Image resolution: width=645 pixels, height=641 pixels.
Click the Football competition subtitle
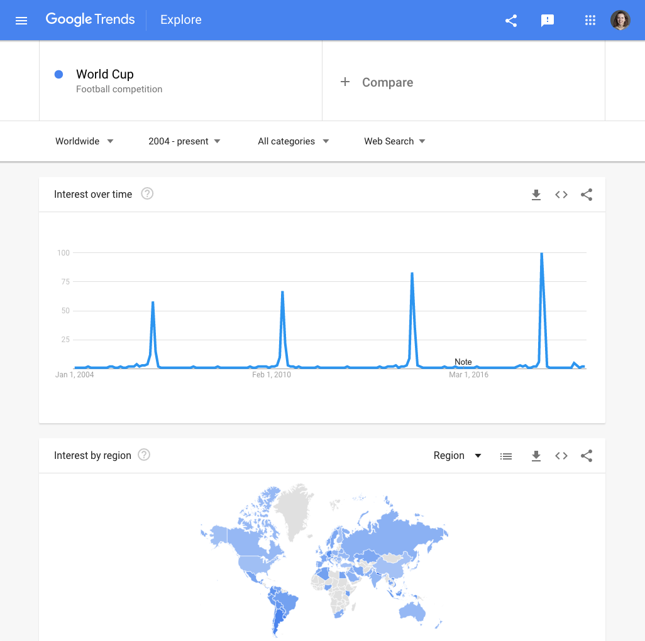(x=119, y=89)
